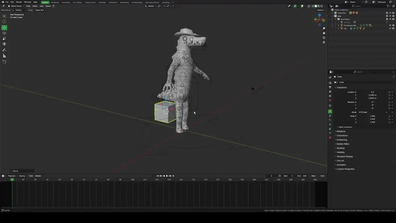The width and height of the screenshot is (396, 223).
Task: Click the Location X value field
Action: pos(372,92)
